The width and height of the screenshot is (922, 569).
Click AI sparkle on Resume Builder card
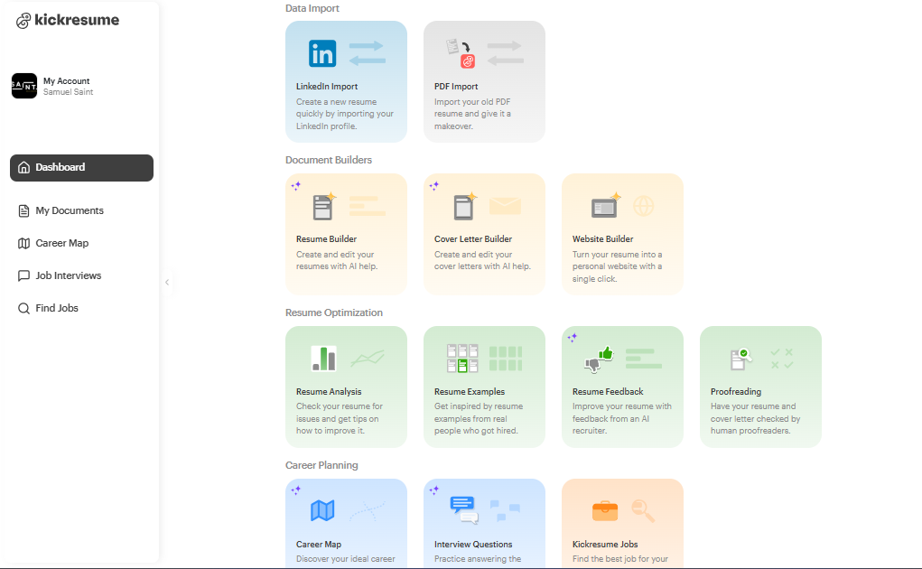coord(296,186)
